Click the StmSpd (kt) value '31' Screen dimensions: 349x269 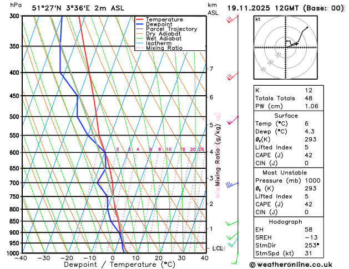tap(308, 254)
